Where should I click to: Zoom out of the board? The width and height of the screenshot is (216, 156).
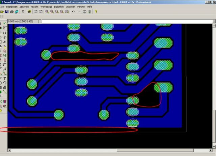click(x=57, y=12)
